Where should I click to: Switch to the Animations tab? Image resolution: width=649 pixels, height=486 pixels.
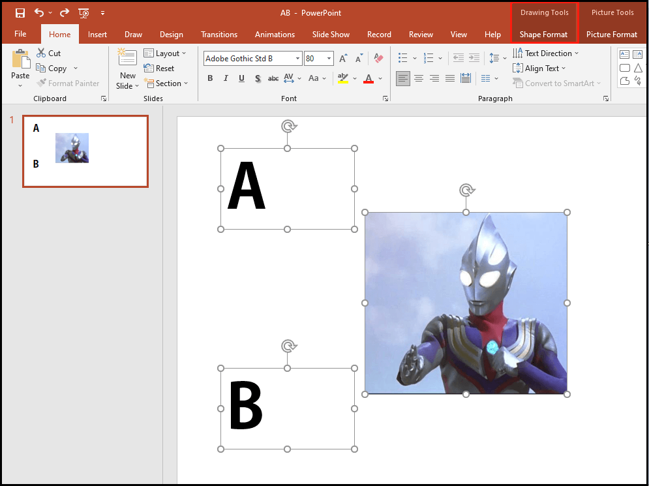pyautogui.click(x=275, y=34)
